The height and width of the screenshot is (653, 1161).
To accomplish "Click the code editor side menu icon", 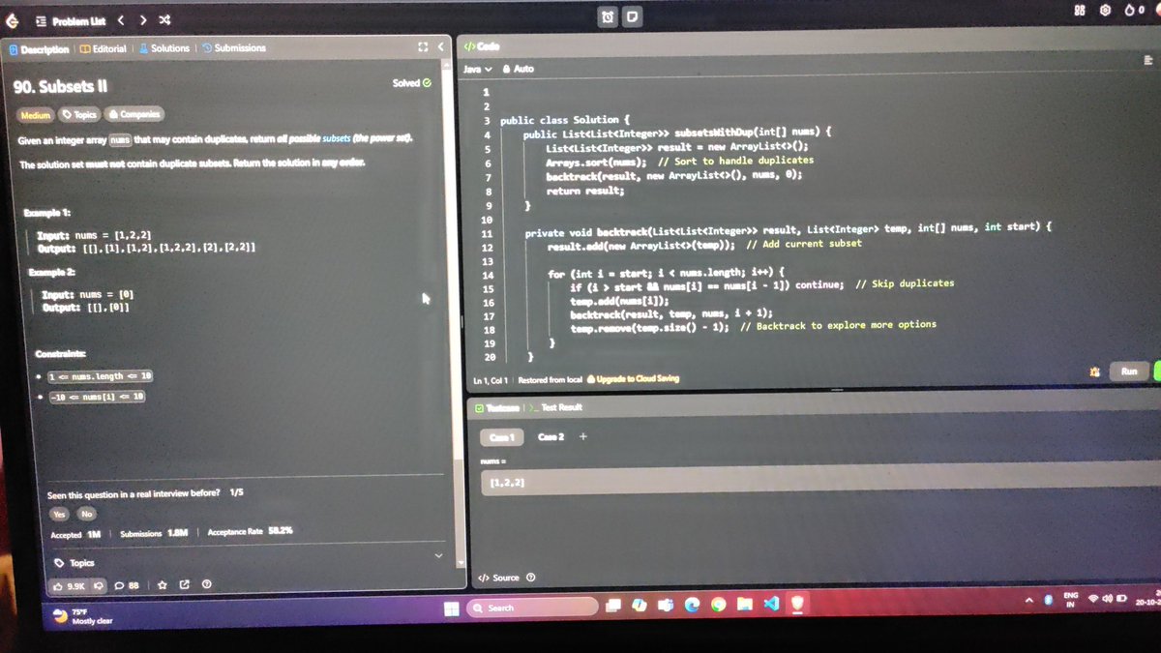I will pyautogui.click(x=1148, y=60).
